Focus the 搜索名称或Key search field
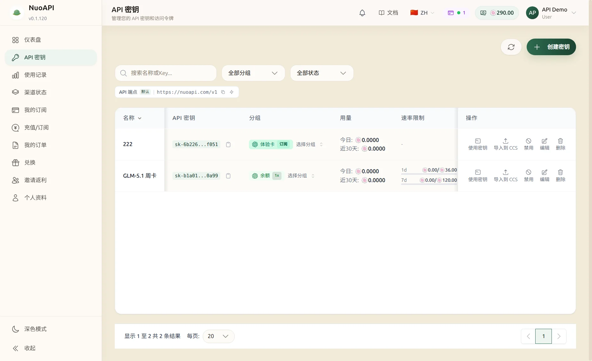Image resolution: width=592 pixels, height=361 pixels. coord(166,73)
